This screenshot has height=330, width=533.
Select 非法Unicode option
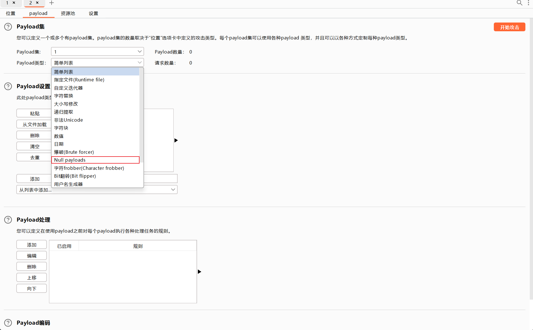click(x=96, y=120)
